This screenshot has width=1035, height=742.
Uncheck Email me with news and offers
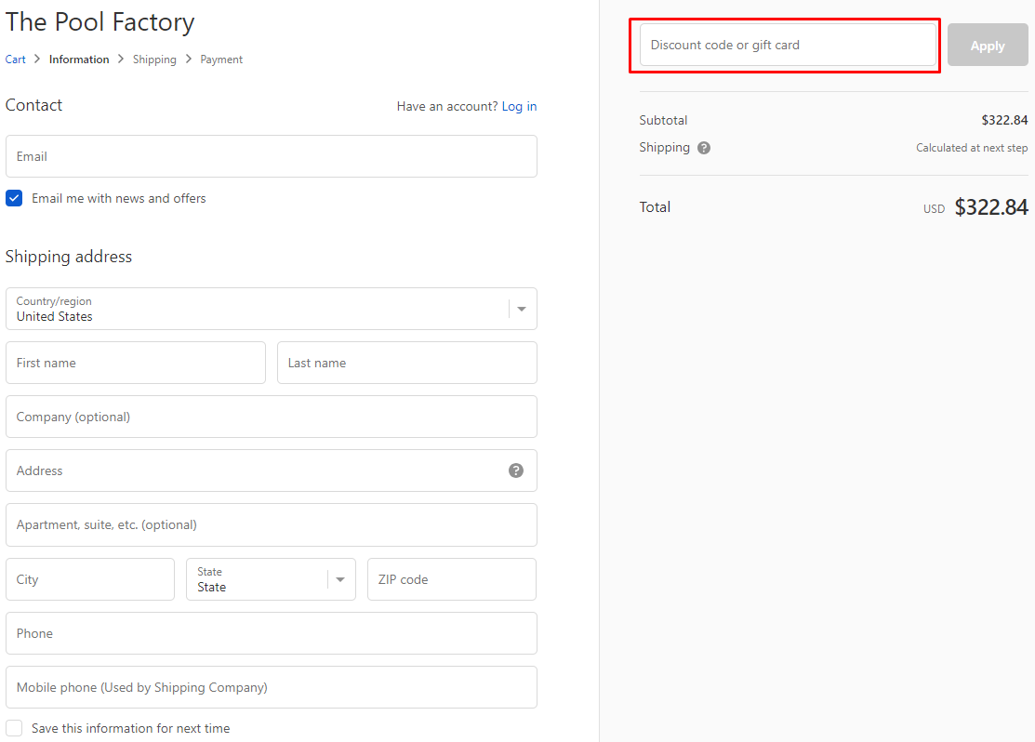point(14,198)
